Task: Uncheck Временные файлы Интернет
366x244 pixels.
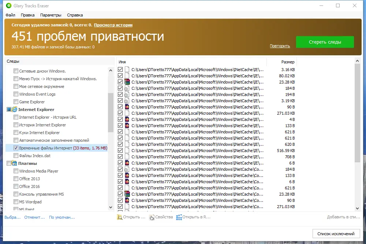Action: click(16, 148)
